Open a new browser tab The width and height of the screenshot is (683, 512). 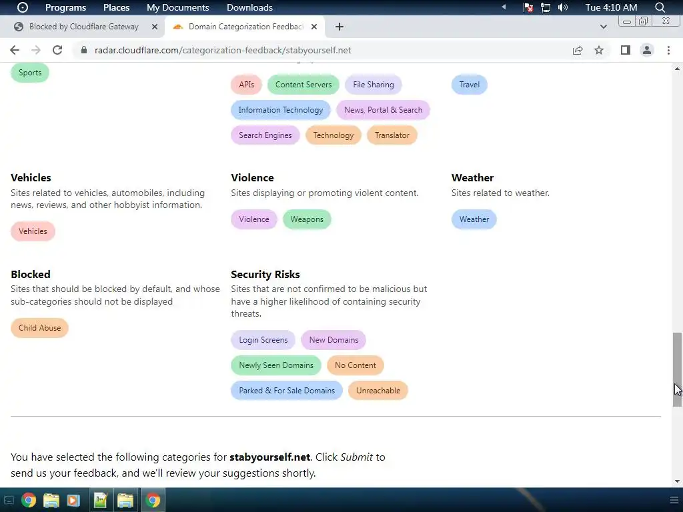coord(339,27)
